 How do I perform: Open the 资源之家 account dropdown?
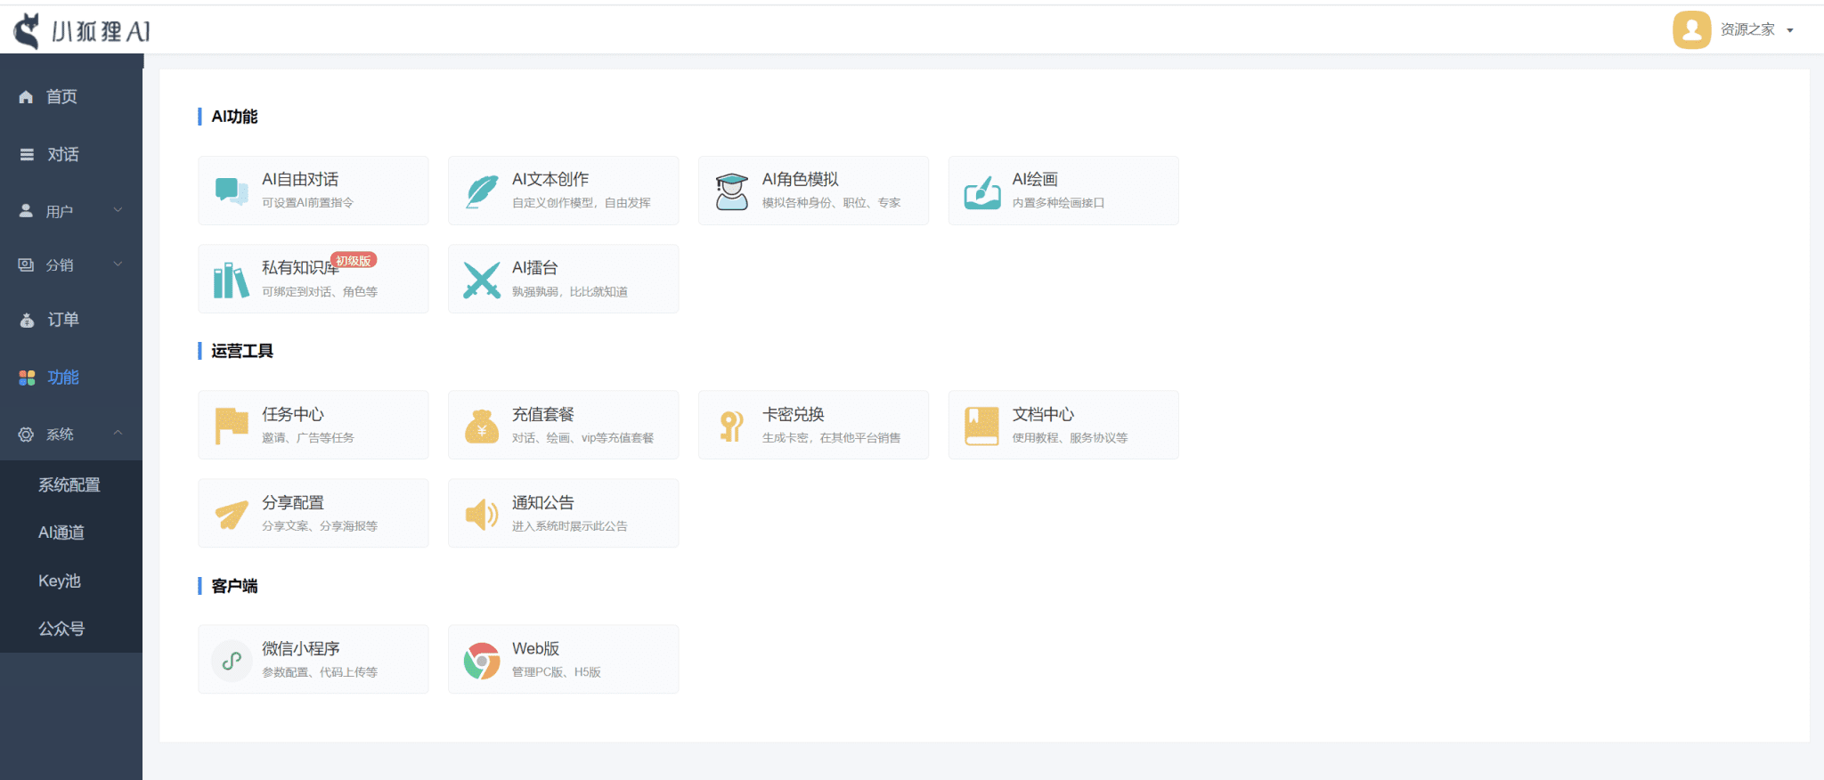1735,30
